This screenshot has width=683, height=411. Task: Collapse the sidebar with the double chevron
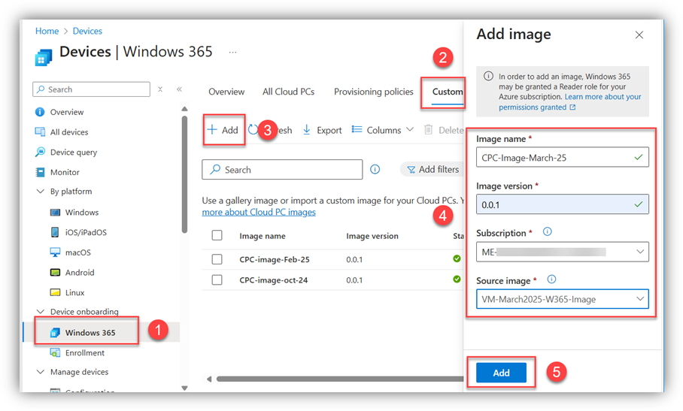[179, 89]
